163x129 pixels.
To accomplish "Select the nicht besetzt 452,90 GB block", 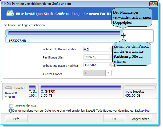I will tap(140, 92).
